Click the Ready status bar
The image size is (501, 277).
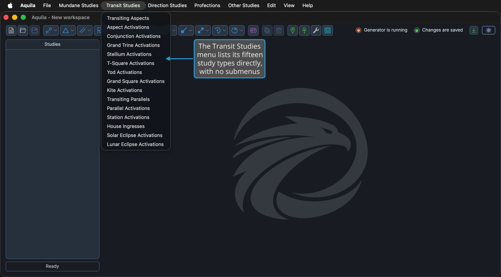click(x=53, y=266)
